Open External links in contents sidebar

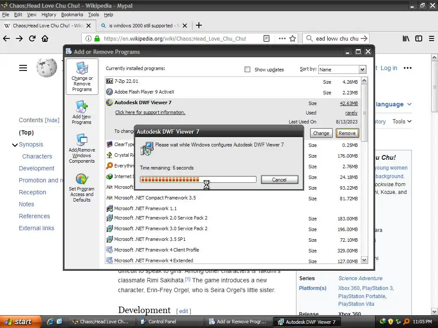point(37,228)
